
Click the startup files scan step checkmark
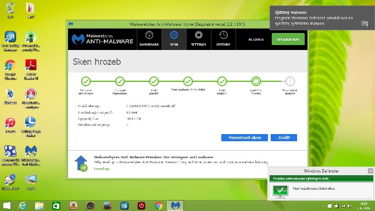pyautogui.click(x=188, y=81)
